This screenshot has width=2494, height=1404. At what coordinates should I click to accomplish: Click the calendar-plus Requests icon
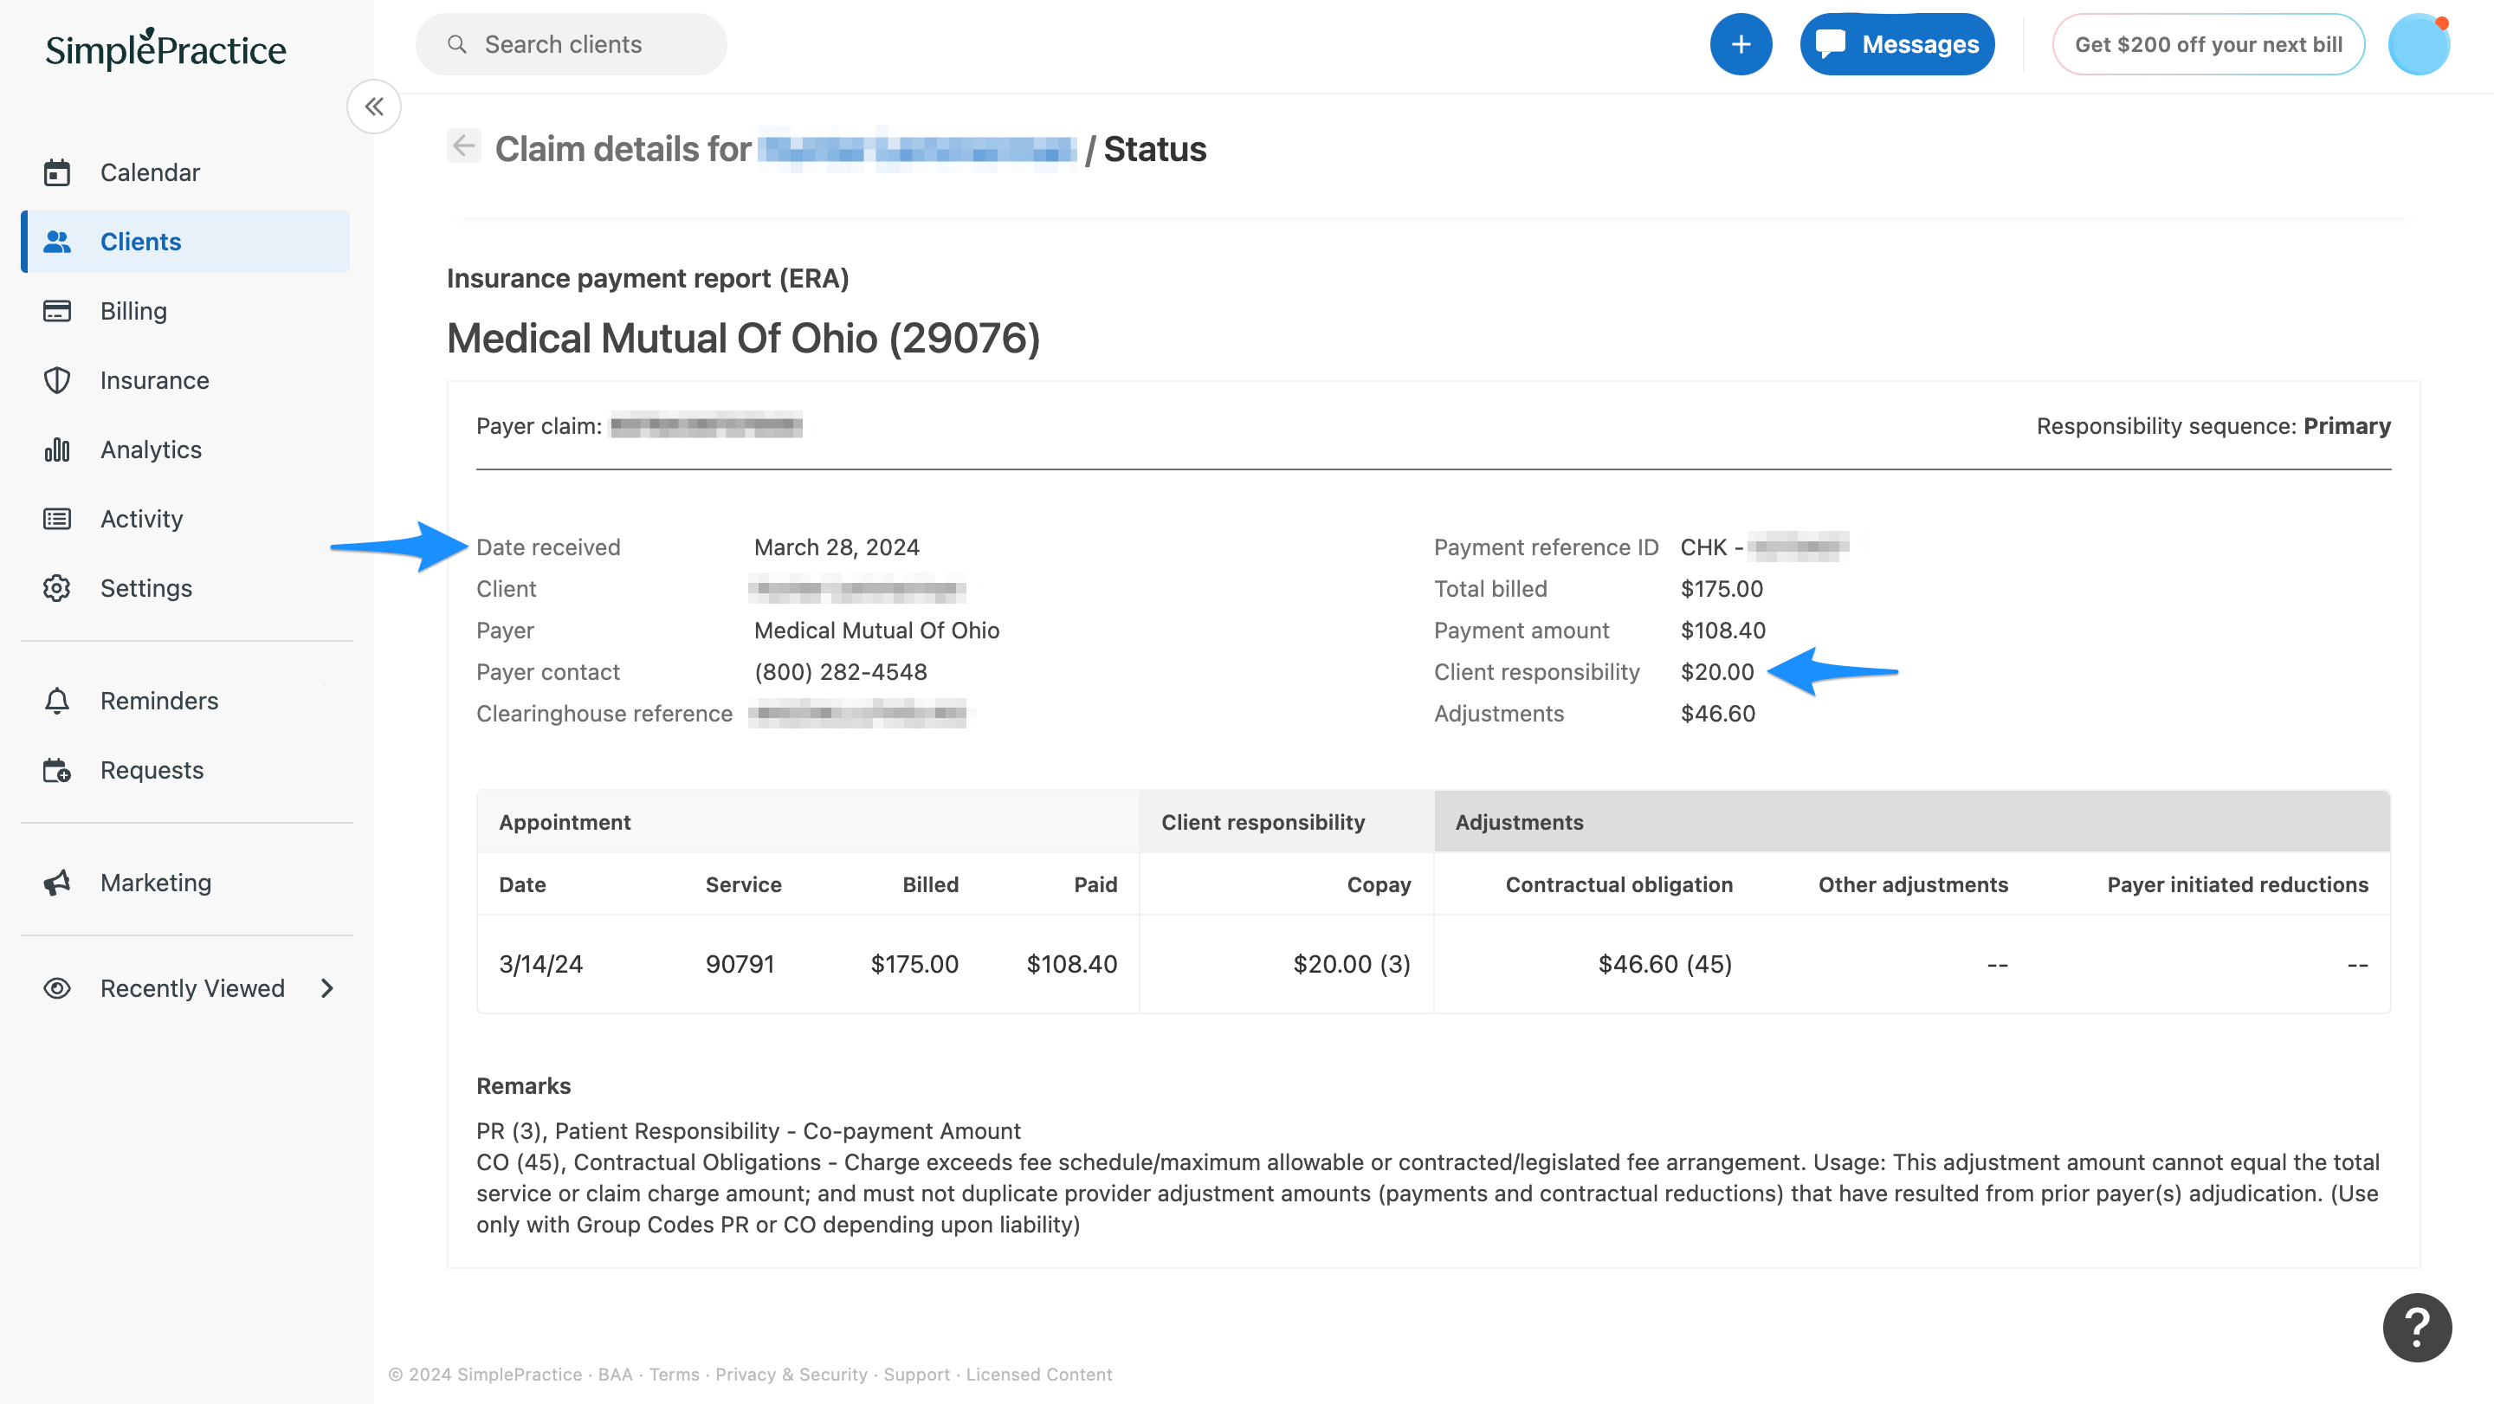coord(57,770)
